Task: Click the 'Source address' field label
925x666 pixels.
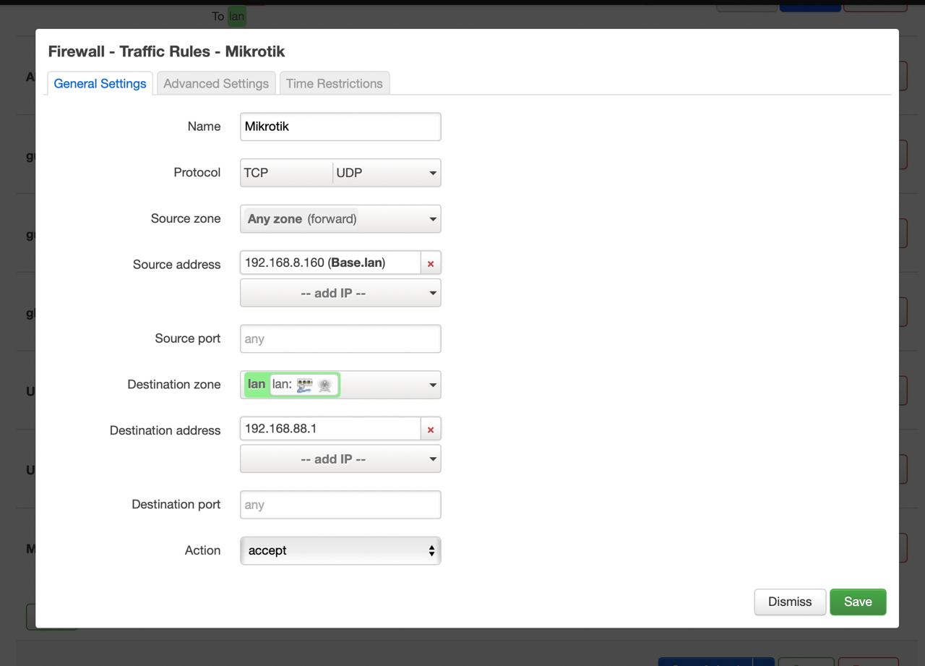Action: (x=176, y=265)
